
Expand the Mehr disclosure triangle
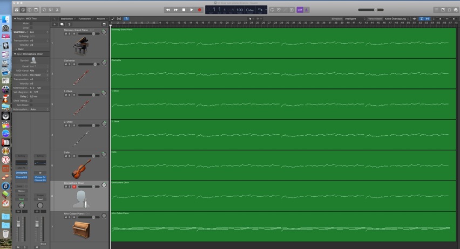[x=16, y=49]
